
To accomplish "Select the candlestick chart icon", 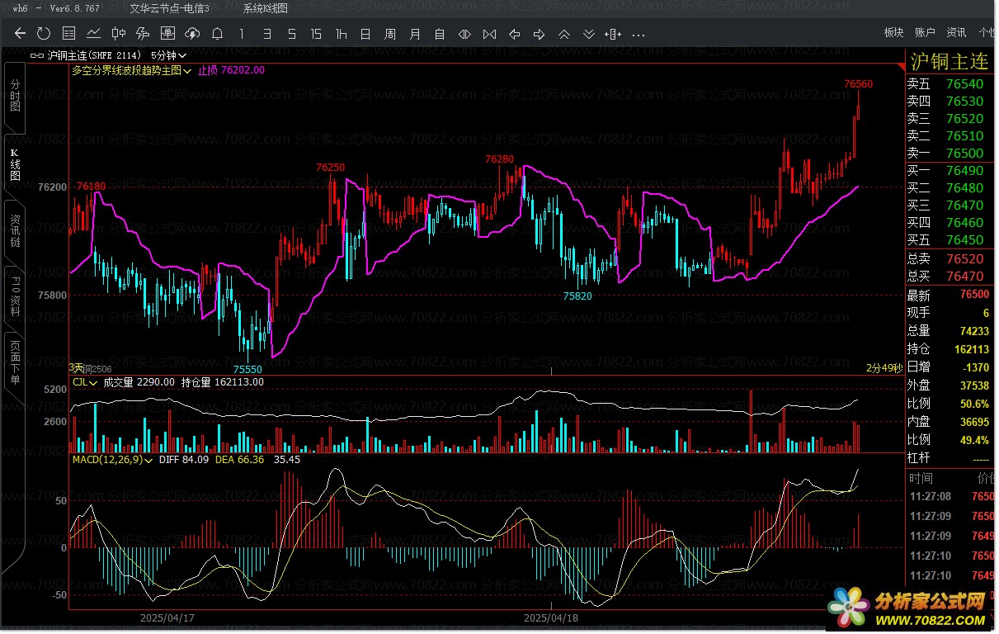I will (x=118, y=34).
